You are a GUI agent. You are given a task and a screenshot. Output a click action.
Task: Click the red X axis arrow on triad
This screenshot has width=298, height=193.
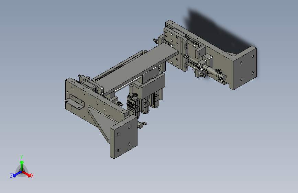(26, 174)
